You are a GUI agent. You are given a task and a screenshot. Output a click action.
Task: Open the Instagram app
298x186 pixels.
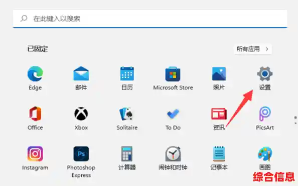35,154
